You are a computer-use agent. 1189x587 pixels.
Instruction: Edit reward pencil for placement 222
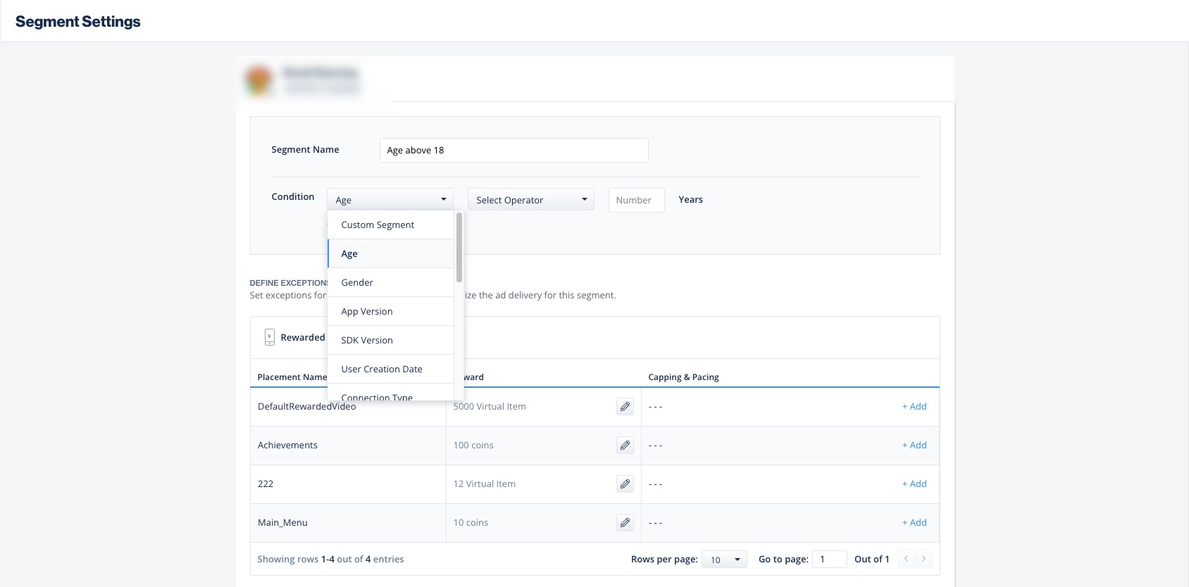tap(625, 484)
